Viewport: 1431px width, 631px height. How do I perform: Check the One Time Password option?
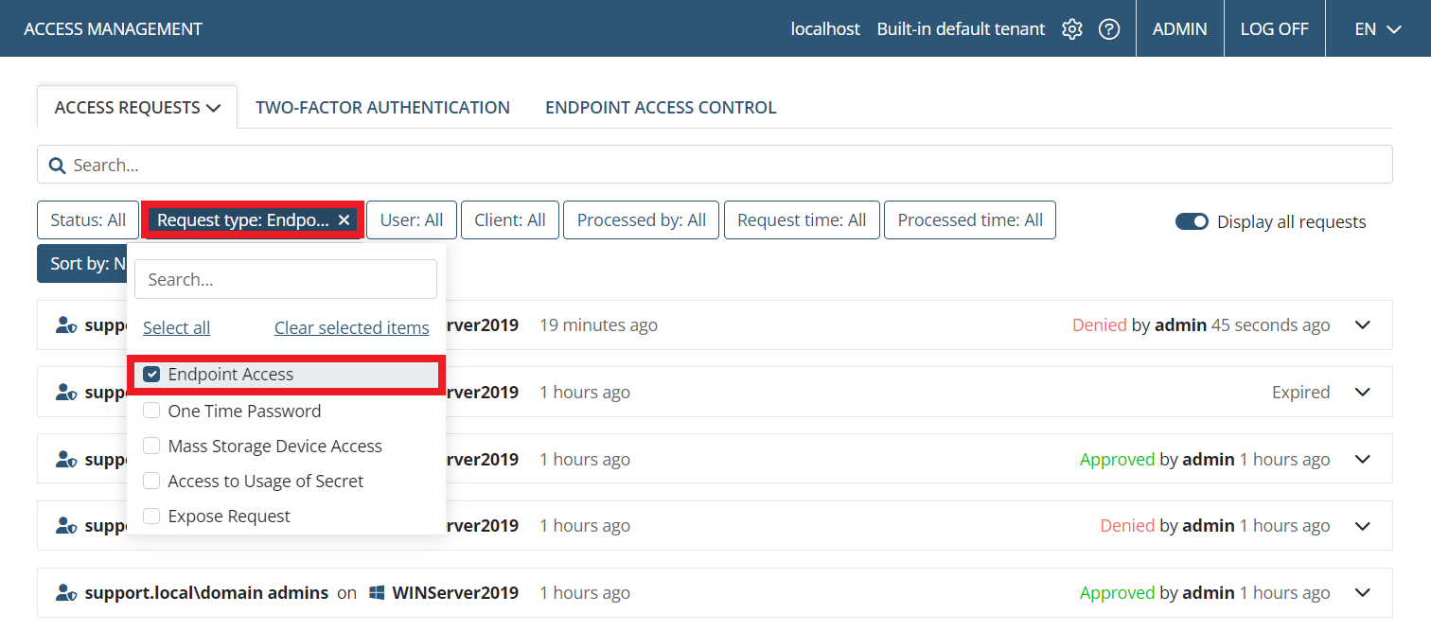point(151,412)
